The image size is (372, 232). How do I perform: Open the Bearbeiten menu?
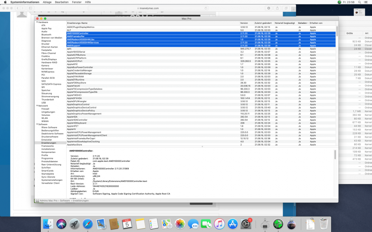click(x=62, y=2)
